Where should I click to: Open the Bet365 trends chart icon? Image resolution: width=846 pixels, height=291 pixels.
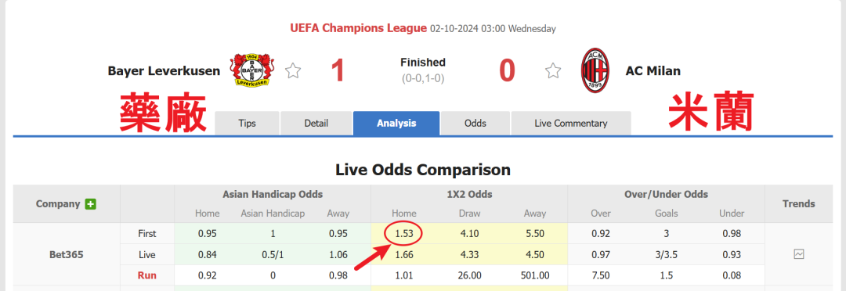(x=799, y=254)
